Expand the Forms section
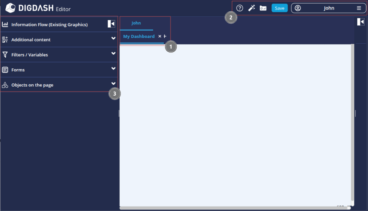The width and height of the screenshot is (368, 211). click(x=113, y=69)
